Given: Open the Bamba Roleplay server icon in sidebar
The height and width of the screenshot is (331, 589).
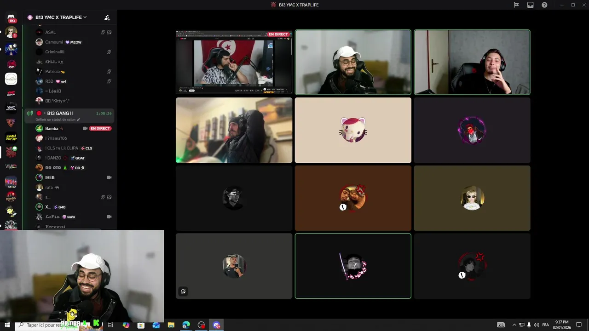Looking at the screenshot, I should click(11, 138).
